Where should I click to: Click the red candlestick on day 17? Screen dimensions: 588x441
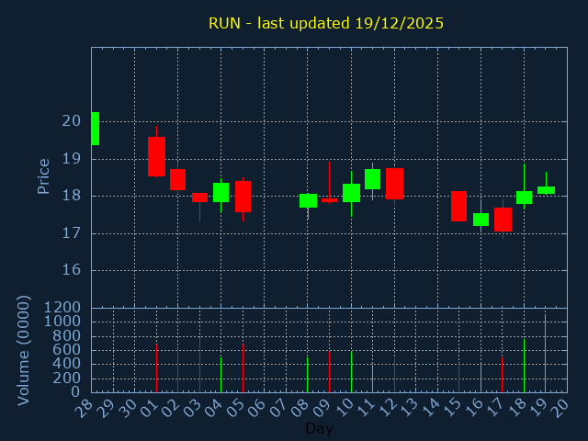(503, 219)
